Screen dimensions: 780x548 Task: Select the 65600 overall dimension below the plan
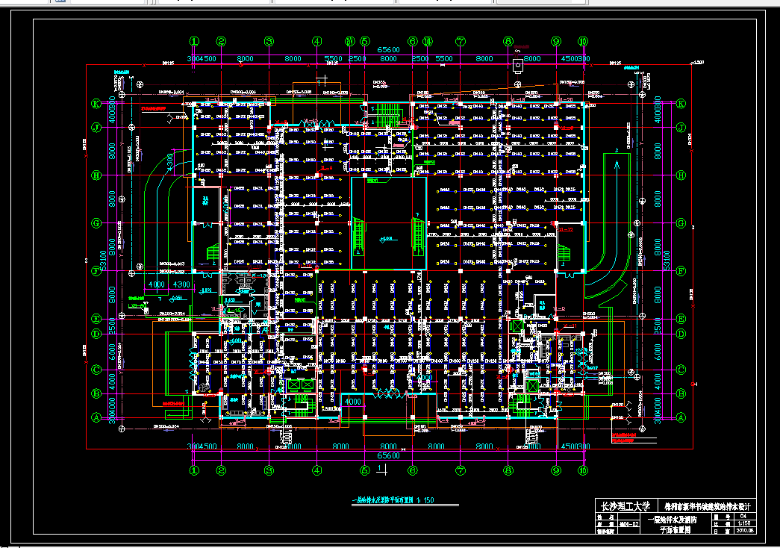click(389, 455)
